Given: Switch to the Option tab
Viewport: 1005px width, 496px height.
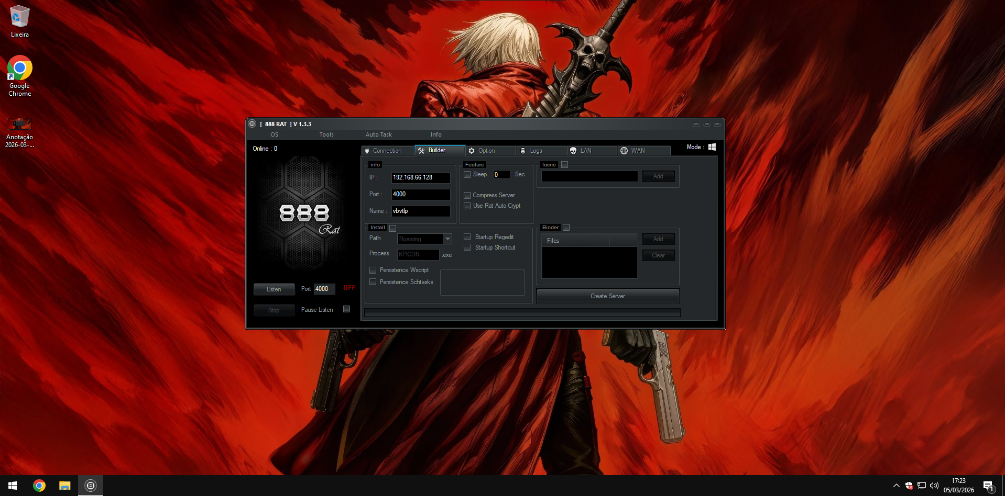Looking at the screenshot, I should click(x=490, y=151).
